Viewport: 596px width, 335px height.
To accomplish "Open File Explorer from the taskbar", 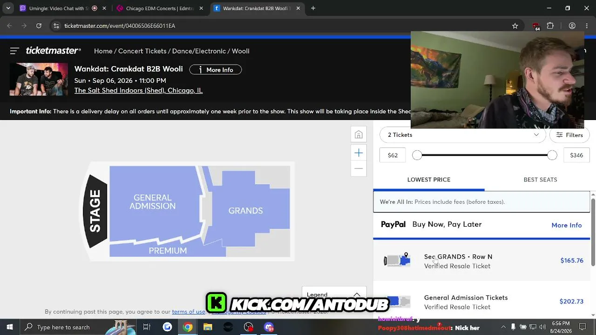I will click(x=208, y=327).
